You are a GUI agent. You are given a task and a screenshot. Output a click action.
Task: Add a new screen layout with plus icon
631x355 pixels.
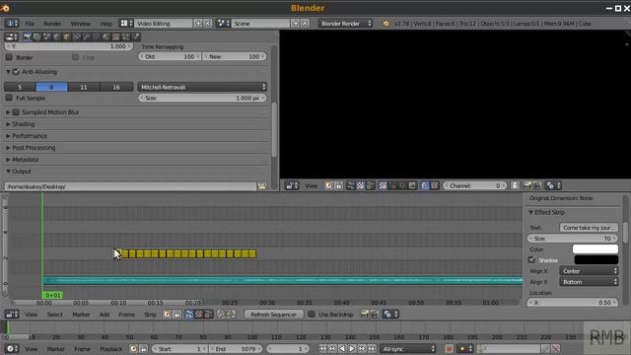(x=198, y=24)
